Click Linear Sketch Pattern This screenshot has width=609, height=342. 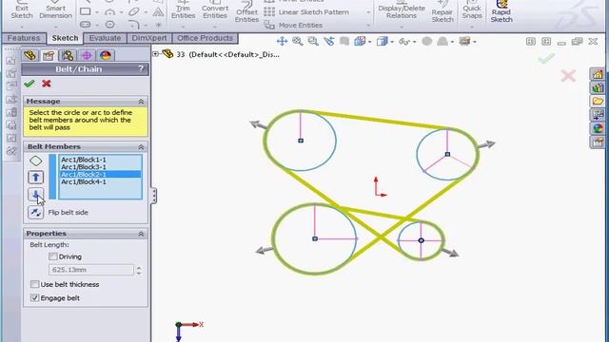[313, 12]
